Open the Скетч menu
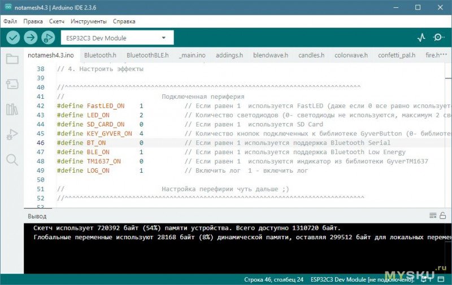 click(x=56, y=21)
